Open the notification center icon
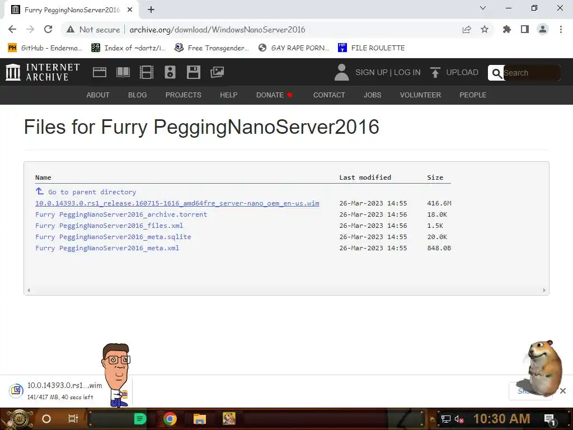573x430 pixels. coord(549,419)
